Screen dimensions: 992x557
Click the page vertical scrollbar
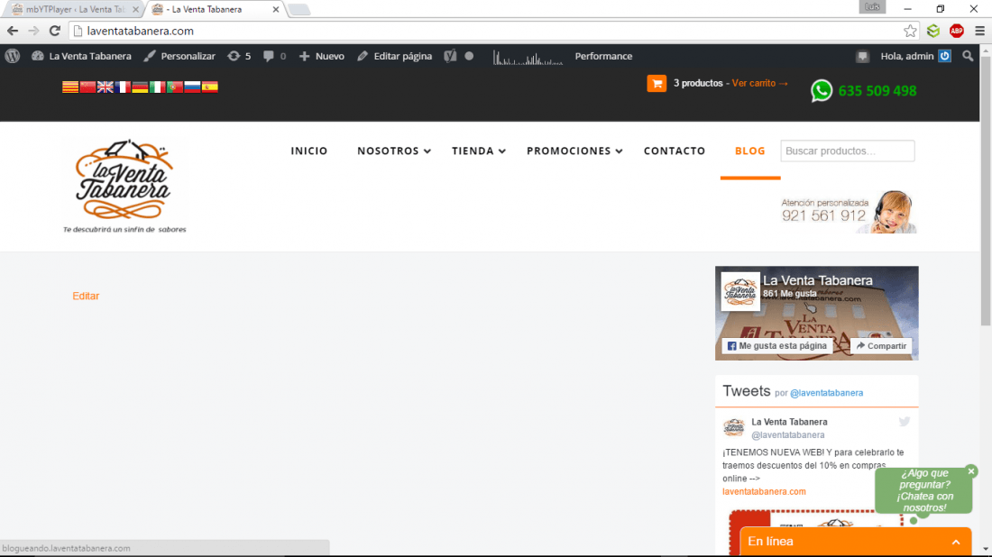coord(985,189)
